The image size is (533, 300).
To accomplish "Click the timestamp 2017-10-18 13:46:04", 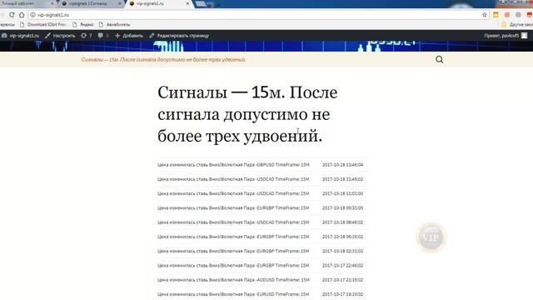I will pos(342,165).
